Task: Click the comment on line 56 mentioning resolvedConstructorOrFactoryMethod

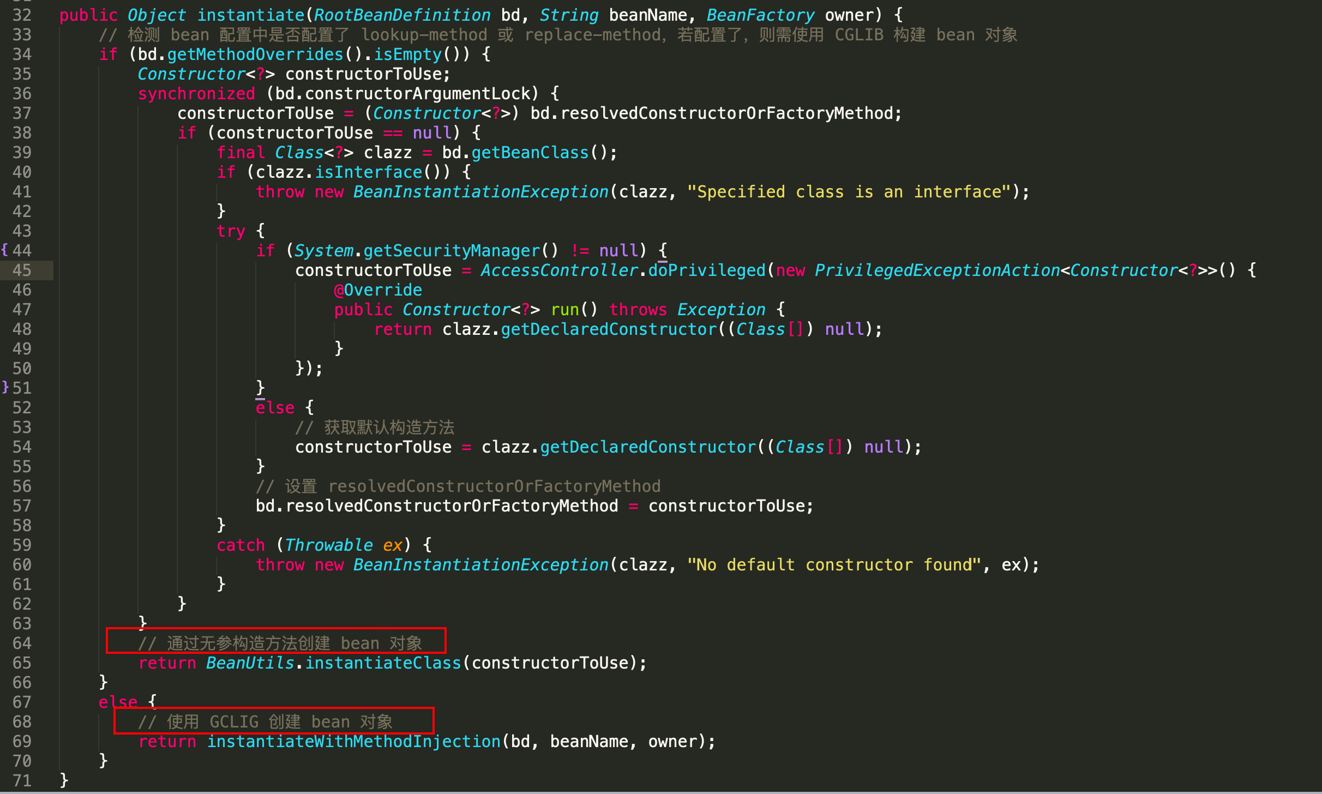Action: [x=458, y=486]
